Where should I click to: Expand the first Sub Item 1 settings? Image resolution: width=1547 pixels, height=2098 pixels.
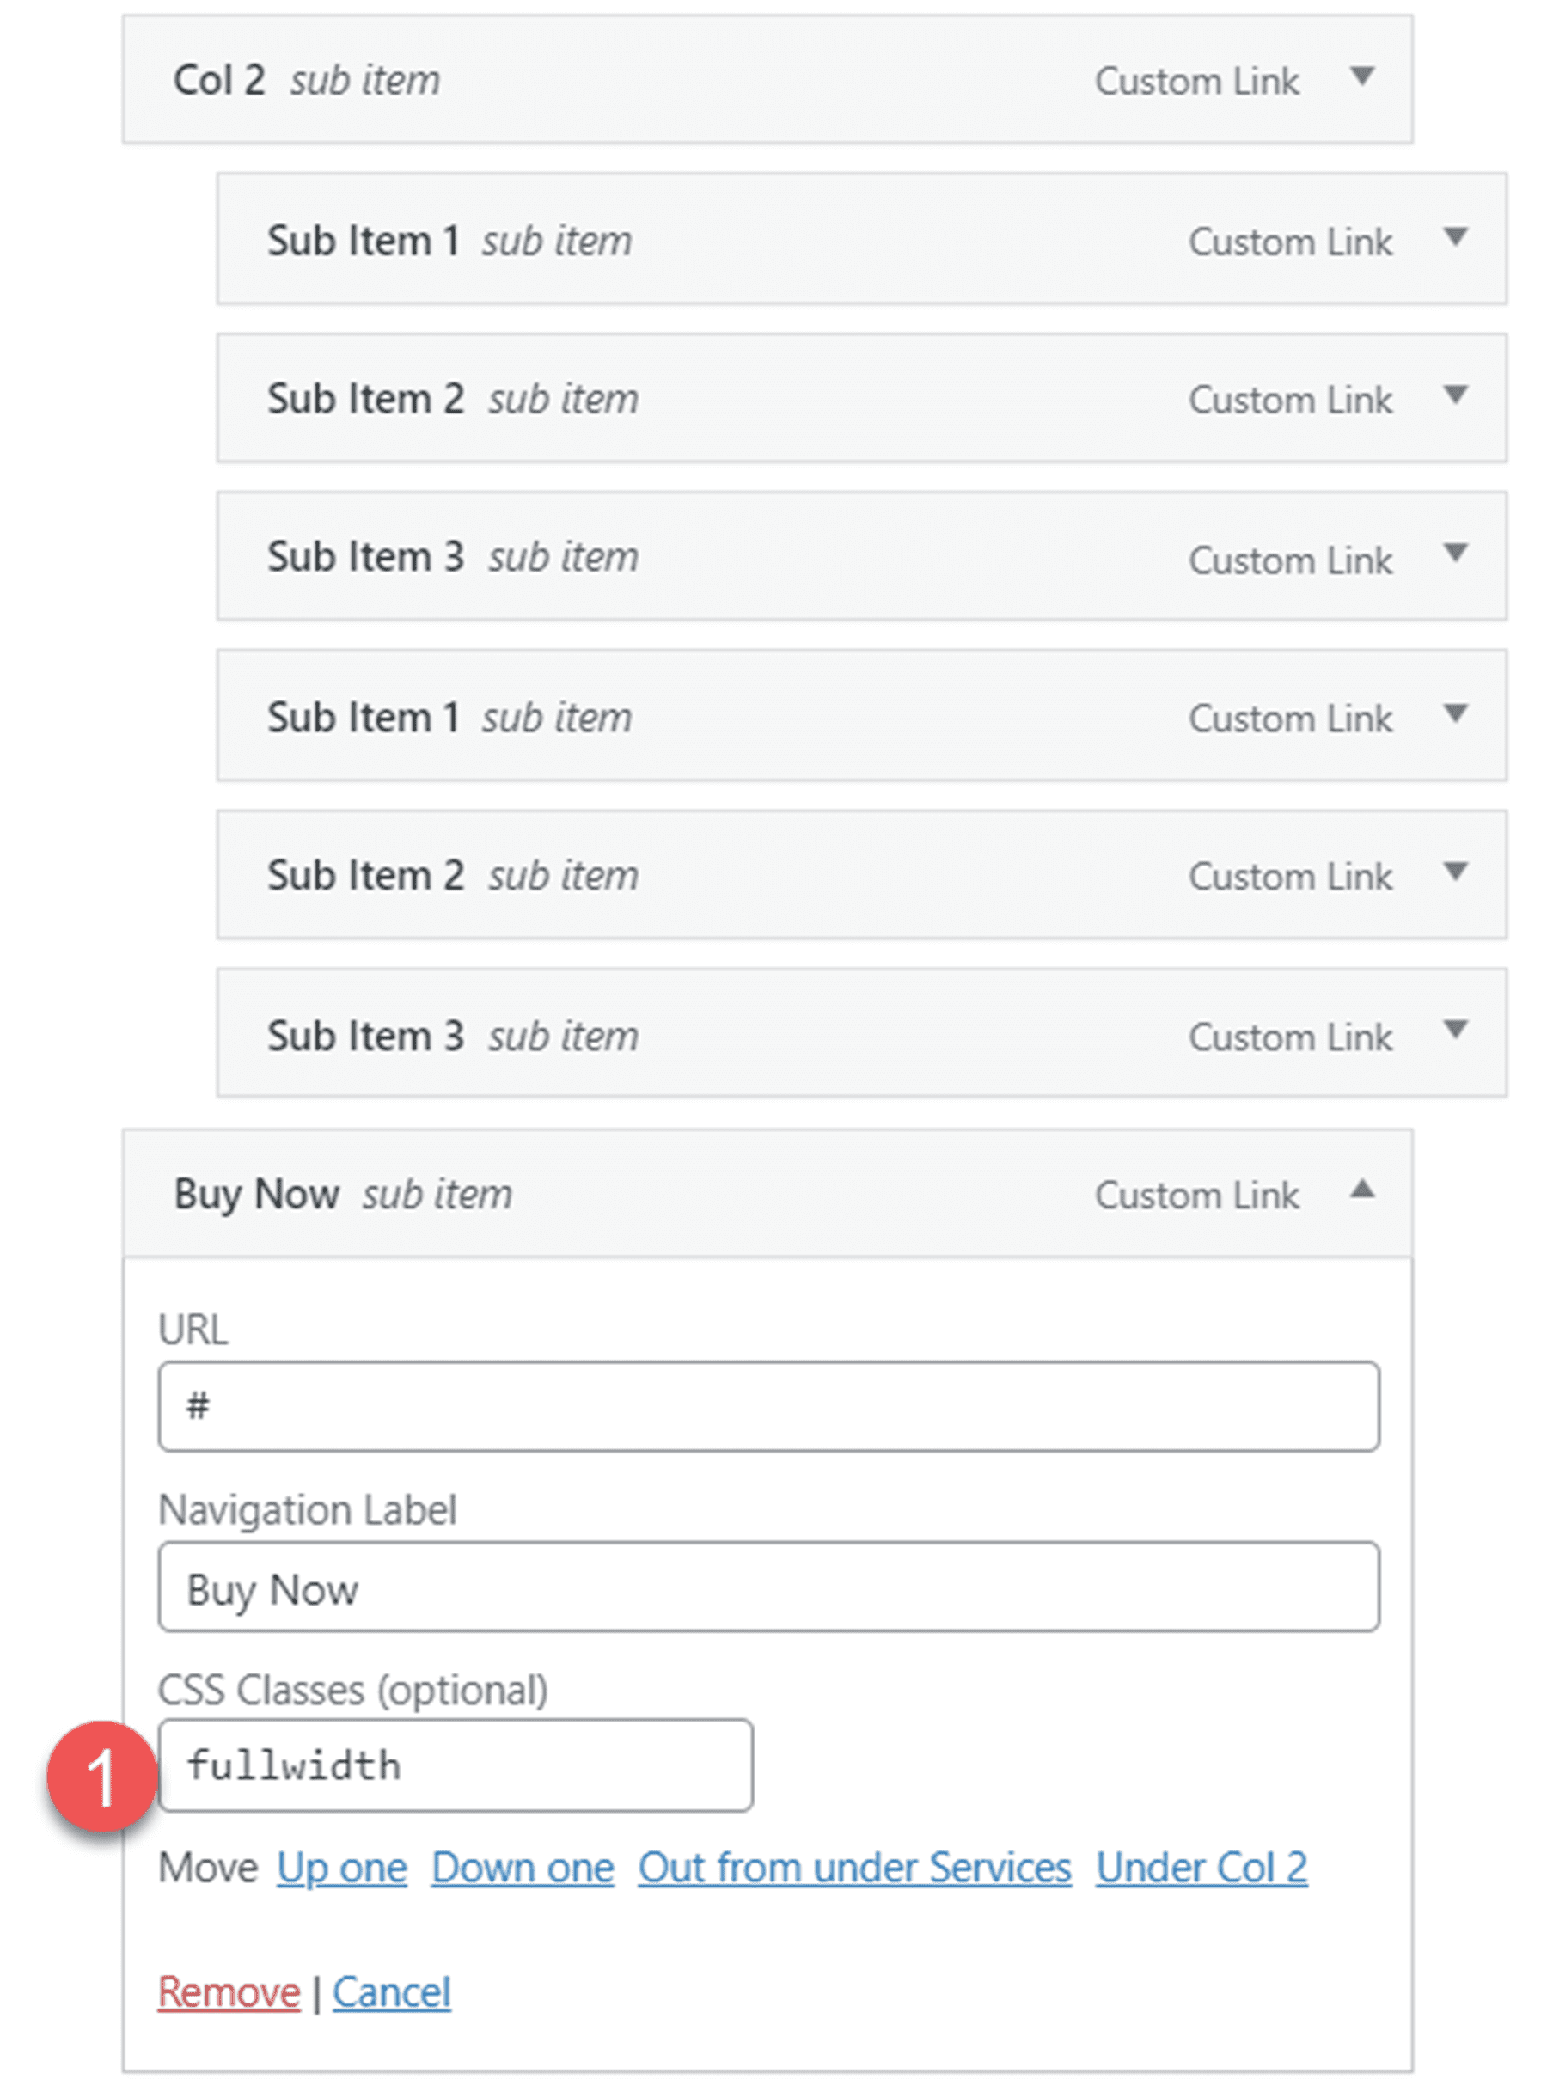point(1456,239)
